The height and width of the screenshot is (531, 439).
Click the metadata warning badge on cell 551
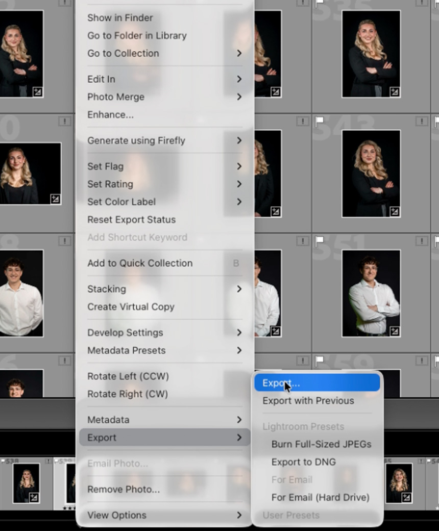[422, 241]
